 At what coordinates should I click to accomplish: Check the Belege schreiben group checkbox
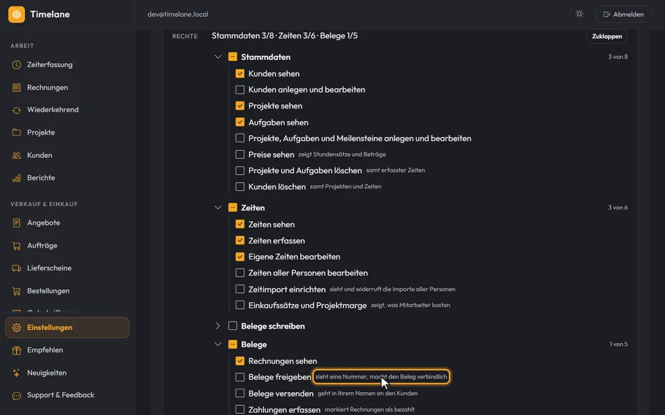pyautogui.click(x=233, y=326)
